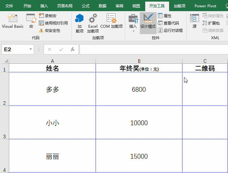This screenshot has height=173, width=228.
Task: Open the 文件 tab
Action: point(9,6)
